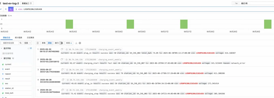Collapse the 索引字段 section
The height and width of the screenshot is (98, 274).
coord(2,58)
